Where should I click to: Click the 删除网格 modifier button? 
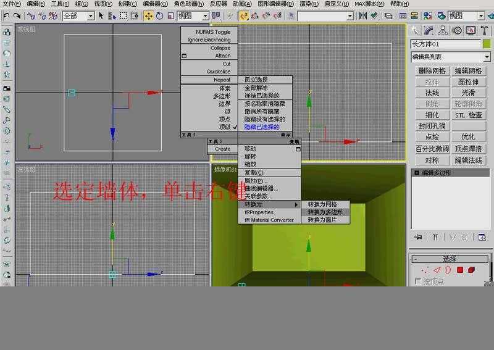pos(432,71)
